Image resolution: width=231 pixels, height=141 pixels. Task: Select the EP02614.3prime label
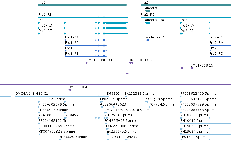114,99
